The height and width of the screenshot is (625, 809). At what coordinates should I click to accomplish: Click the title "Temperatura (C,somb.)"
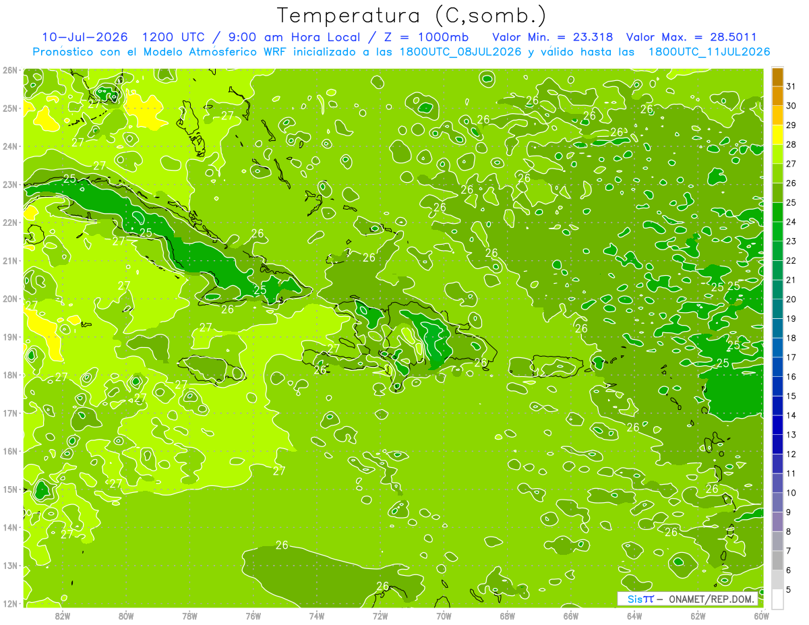pos(412,16)
